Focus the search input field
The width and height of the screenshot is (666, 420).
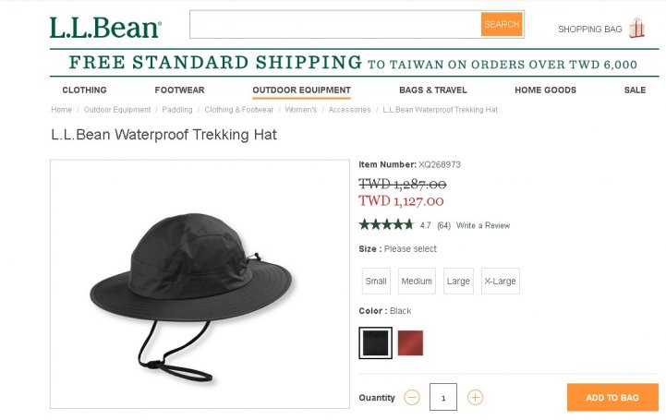coord(335,24)
